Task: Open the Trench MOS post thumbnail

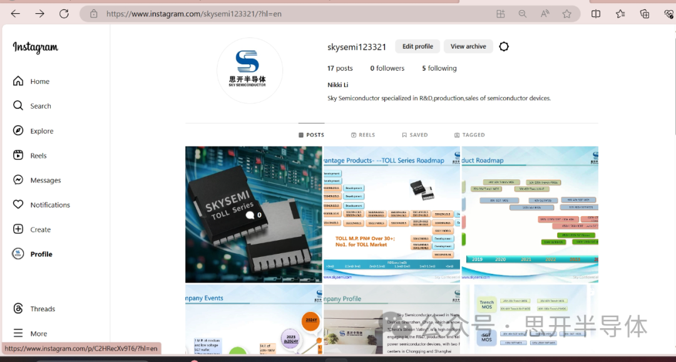Action: coord(530,319)
